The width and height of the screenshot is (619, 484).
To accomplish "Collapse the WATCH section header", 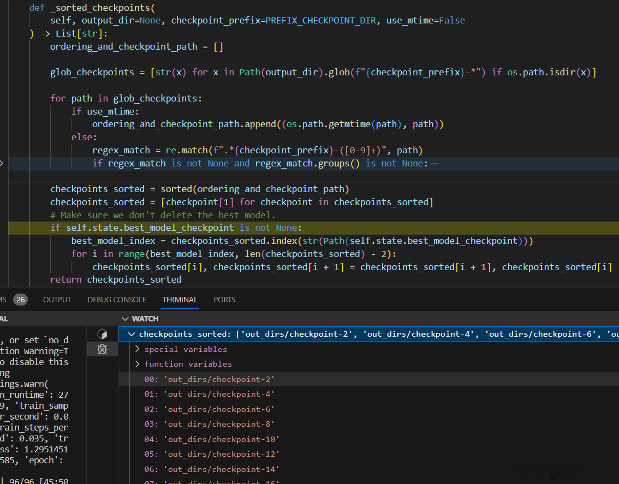I will (127, 319).
